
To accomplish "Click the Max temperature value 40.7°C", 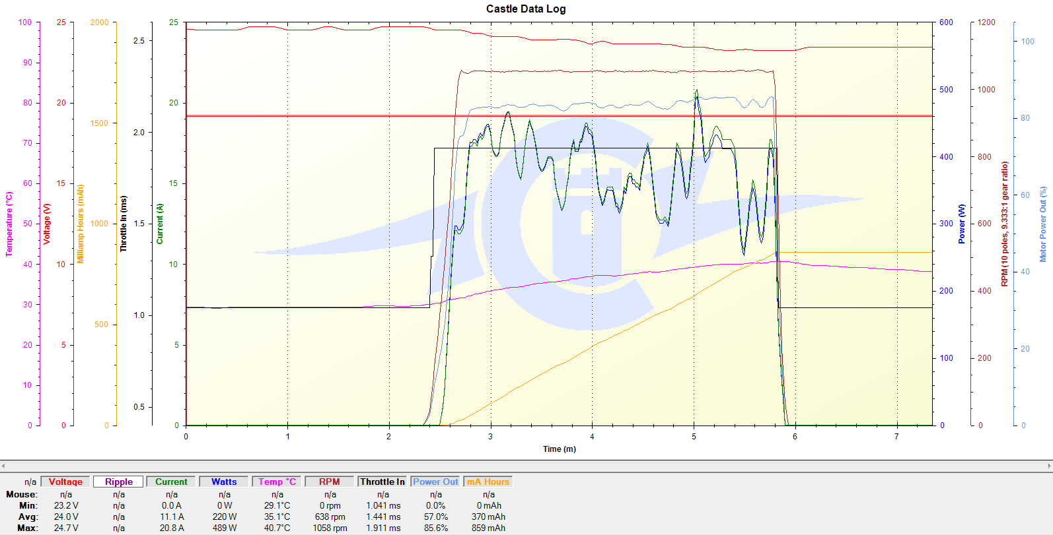I will pos(277,528).
